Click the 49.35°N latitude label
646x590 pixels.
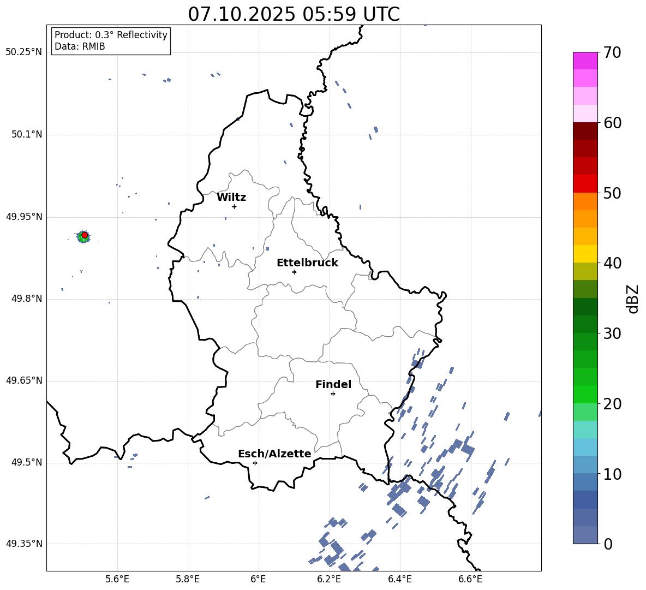tap(23, 544)
